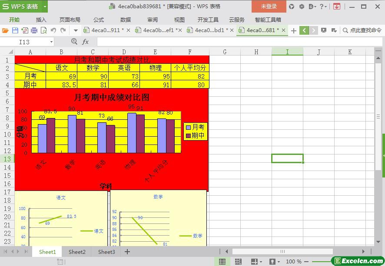Click the print icon in quick toolbar
385x266 pixels.
click(x=34, y=30)
